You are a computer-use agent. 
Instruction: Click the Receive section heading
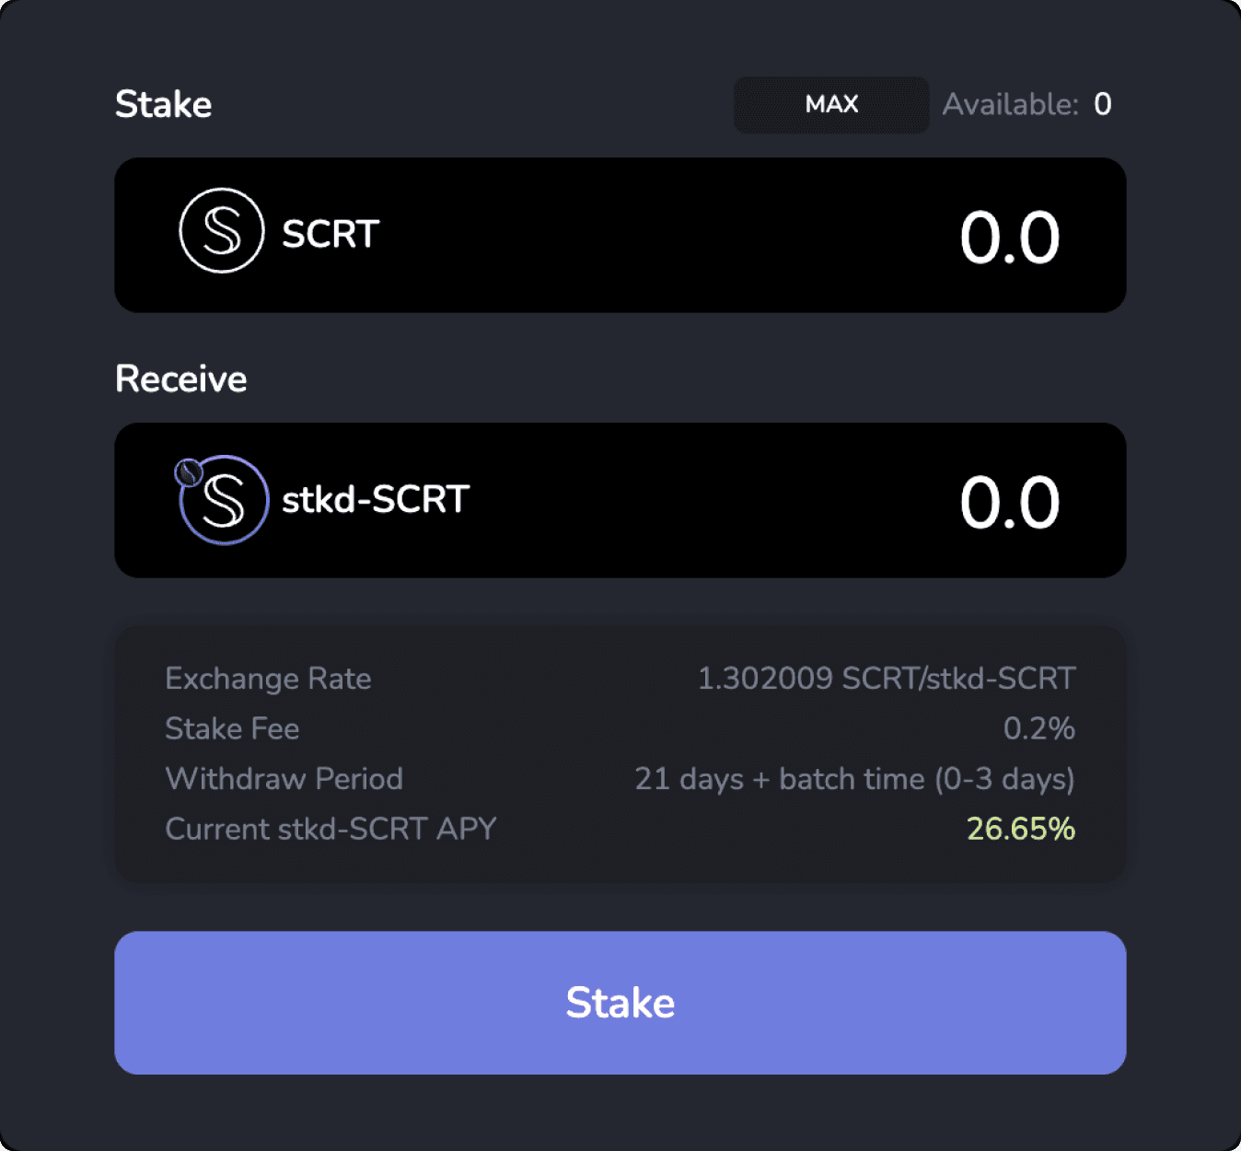point(180,378)
